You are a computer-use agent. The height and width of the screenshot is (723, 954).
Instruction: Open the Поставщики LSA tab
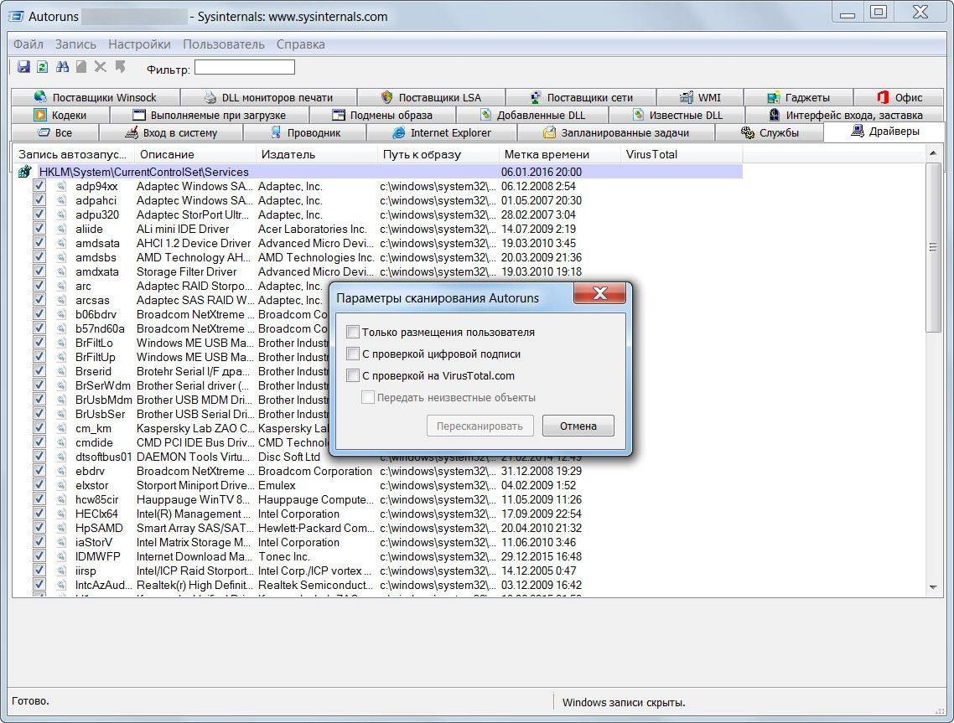click(x=431, y=97)
